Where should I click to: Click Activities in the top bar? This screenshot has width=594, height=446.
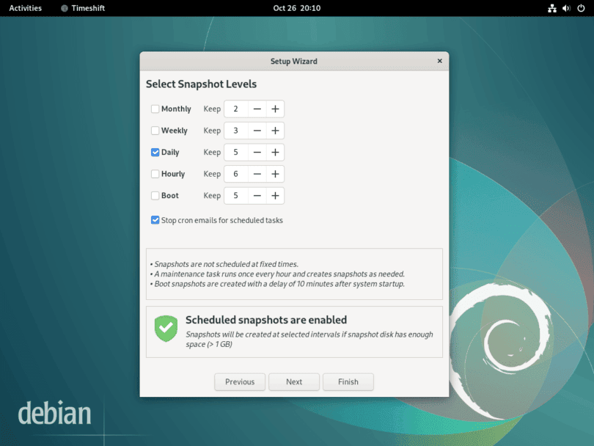[x=26, y=8]
